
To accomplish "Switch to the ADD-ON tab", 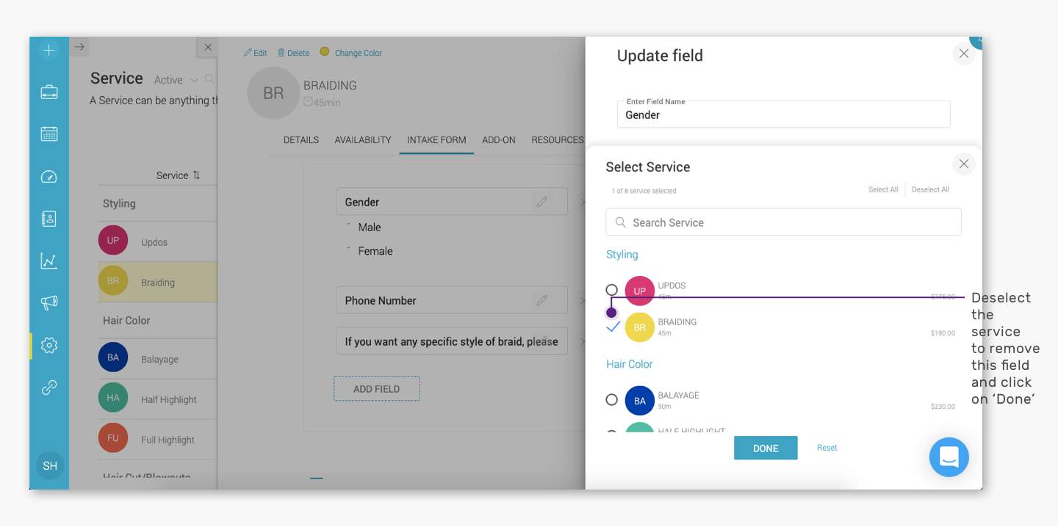I will pos(499,139).
